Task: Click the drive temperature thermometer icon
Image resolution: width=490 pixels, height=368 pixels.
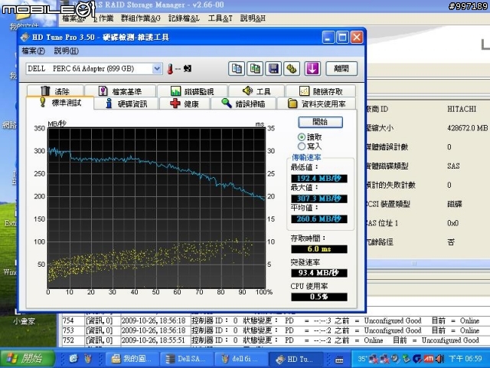Action: click(x=170, y=69)
